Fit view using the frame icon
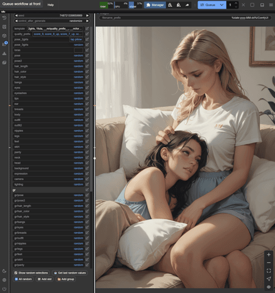 pos(269,270)
